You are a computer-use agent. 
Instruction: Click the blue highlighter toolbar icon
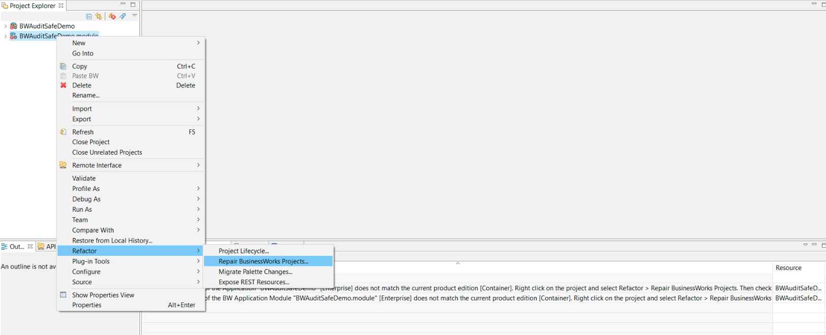tap(123, 16)
